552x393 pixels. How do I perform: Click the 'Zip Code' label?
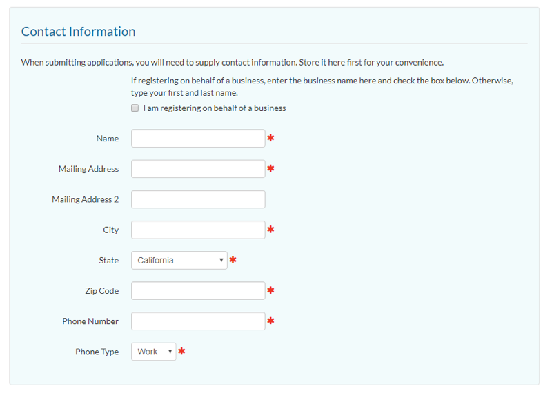101,291
